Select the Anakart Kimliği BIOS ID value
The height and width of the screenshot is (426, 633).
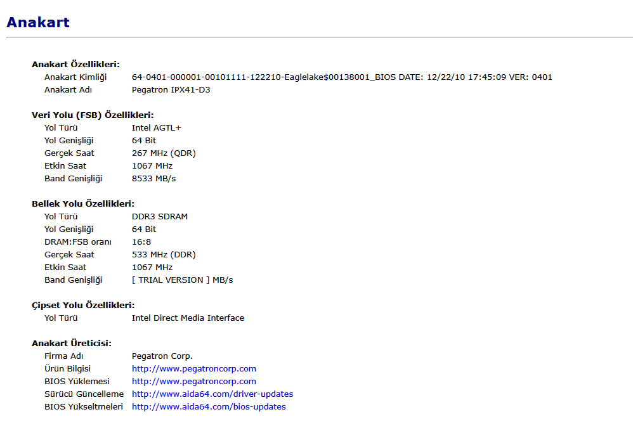click(x=342, y=77)
